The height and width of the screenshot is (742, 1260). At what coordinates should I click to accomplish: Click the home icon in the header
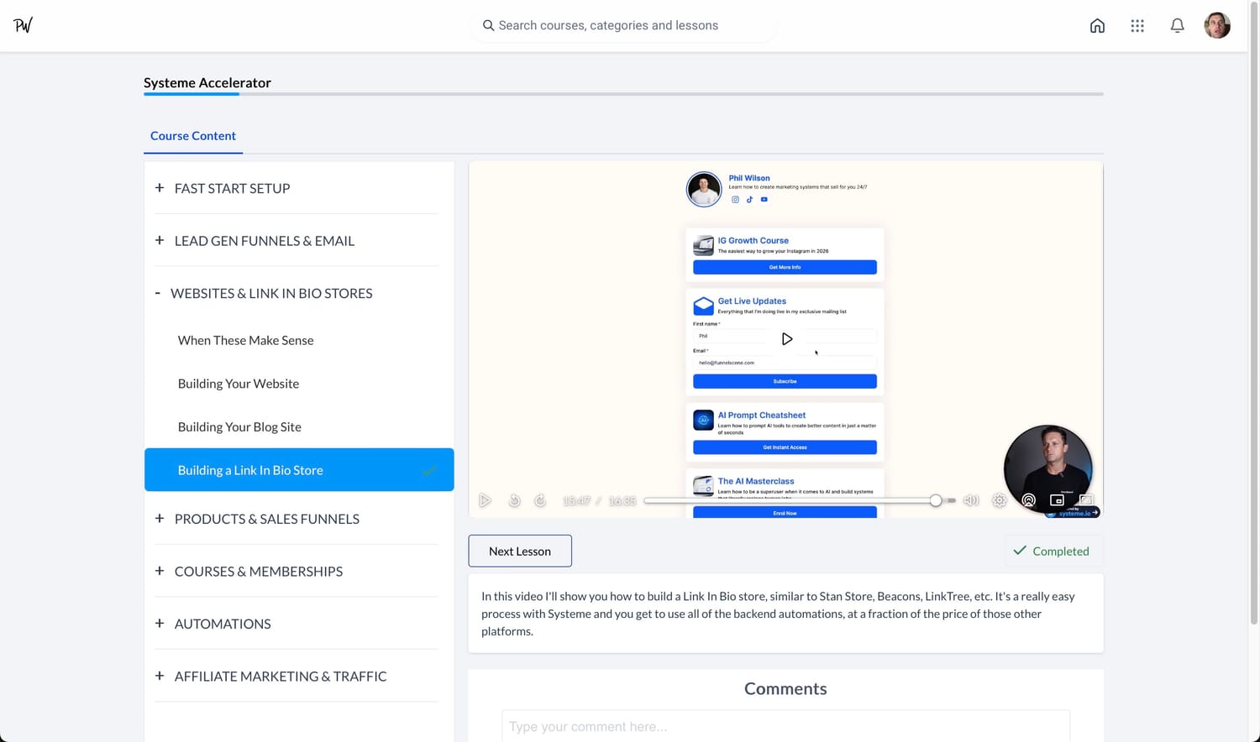point(1097,26)
